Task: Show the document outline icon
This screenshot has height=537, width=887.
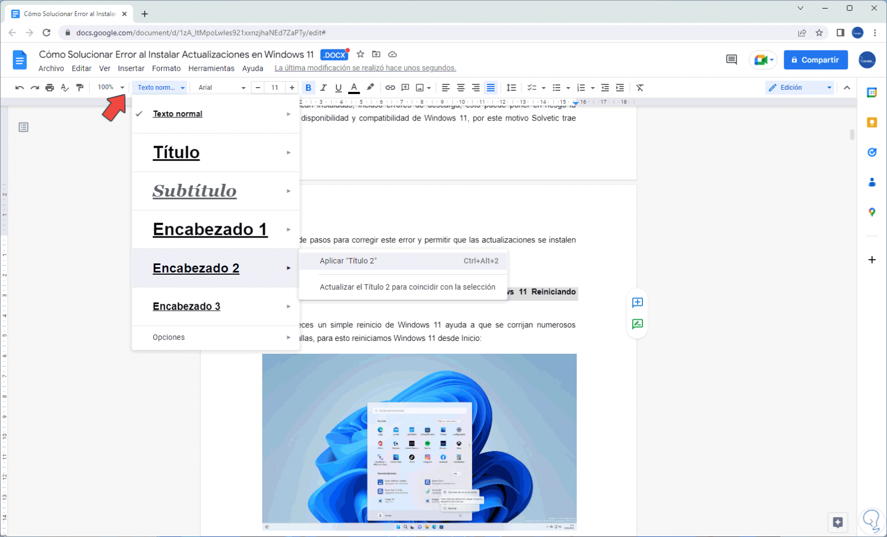Action: click(24, 127)
